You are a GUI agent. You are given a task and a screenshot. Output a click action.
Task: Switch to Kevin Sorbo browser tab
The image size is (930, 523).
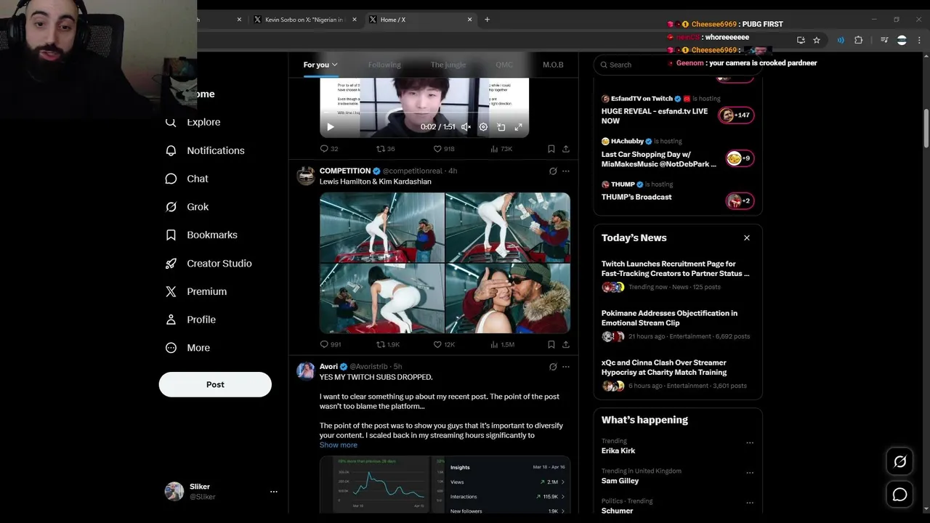[304, 20]
